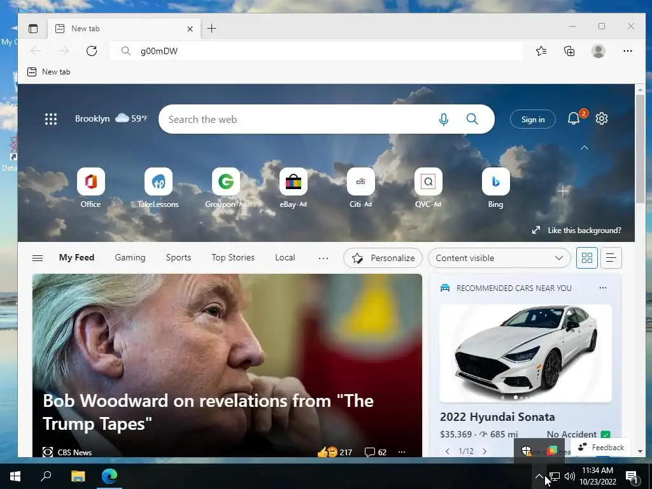Switch to grid layout view
The width and height of the screenshot is (652, 489).
point(586,258)
